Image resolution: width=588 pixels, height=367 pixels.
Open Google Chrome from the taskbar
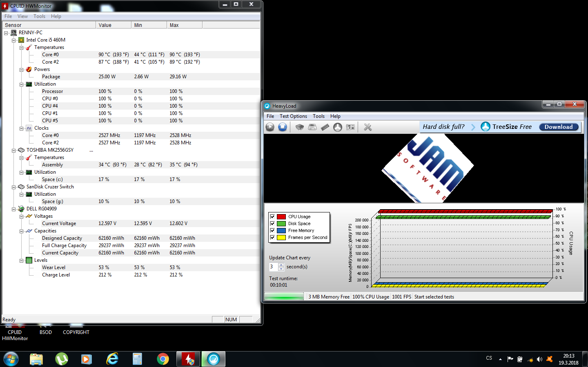point(163,359)
